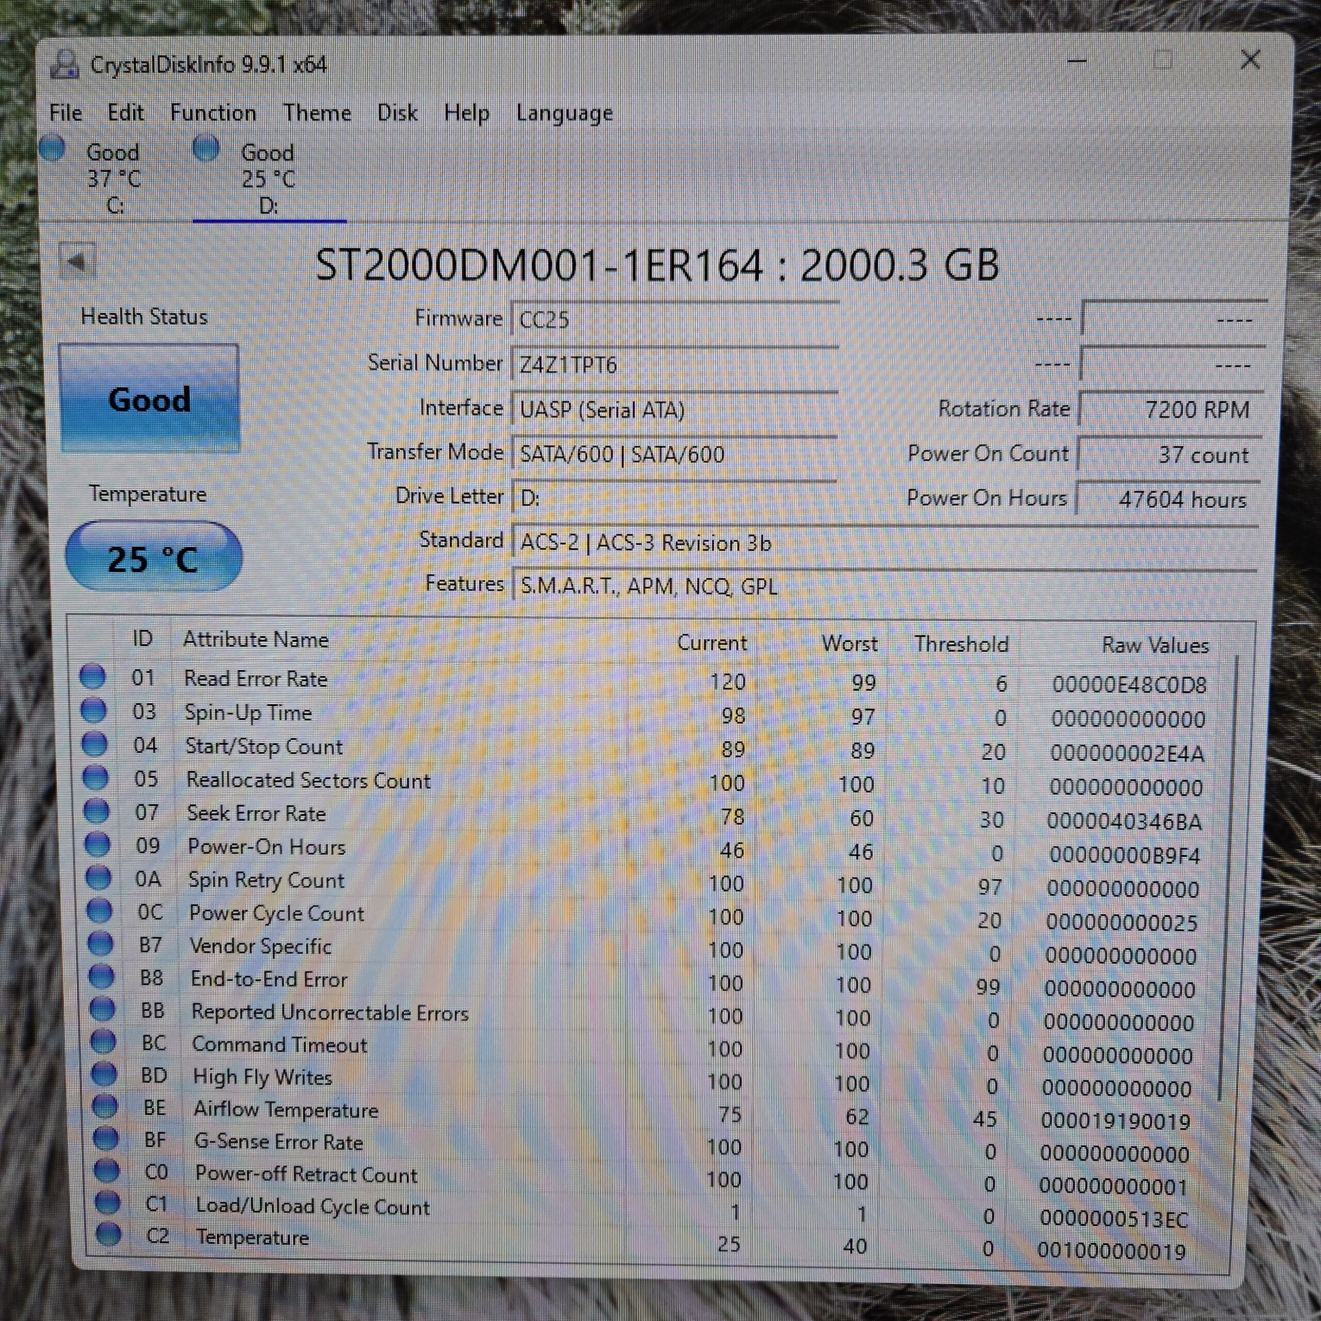
Task: Click the Firmware field CC25
Action: 674,319
